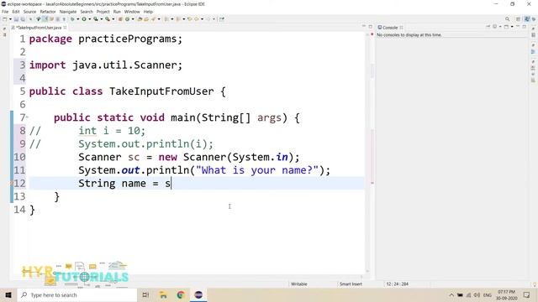Click the Debug bug toolbar icon
This screenshot has width=538, height=302.
[x=73, y=19]
